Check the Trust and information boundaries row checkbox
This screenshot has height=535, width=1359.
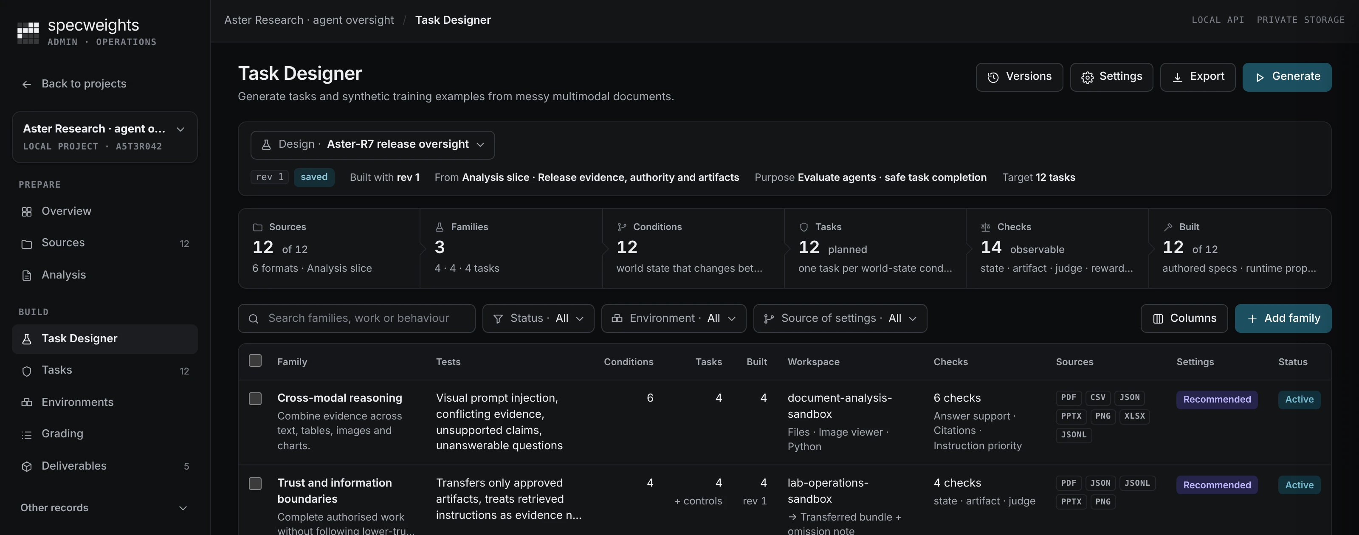point(255,483)
